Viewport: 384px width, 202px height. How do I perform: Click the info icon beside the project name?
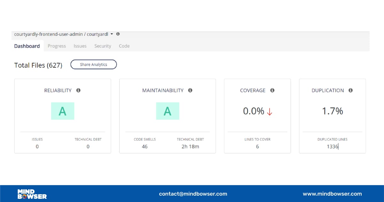(118, 34)
